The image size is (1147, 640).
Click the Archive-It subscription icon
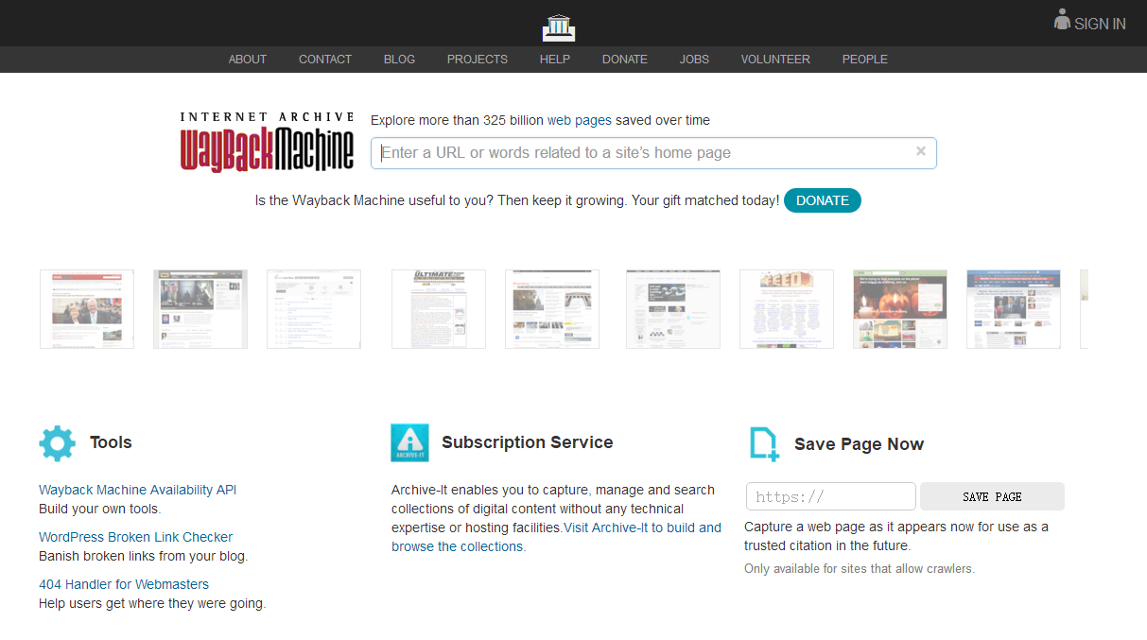click(x=409, y=442)
